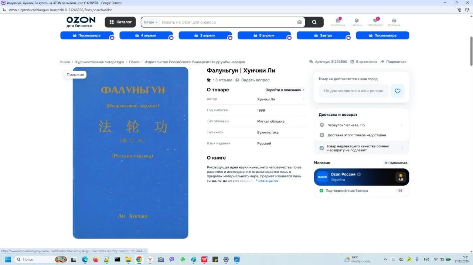Switch to Google Chrome taskbar icon
Viewport: 473px width, 265px height.
click(x=139, y=259)
